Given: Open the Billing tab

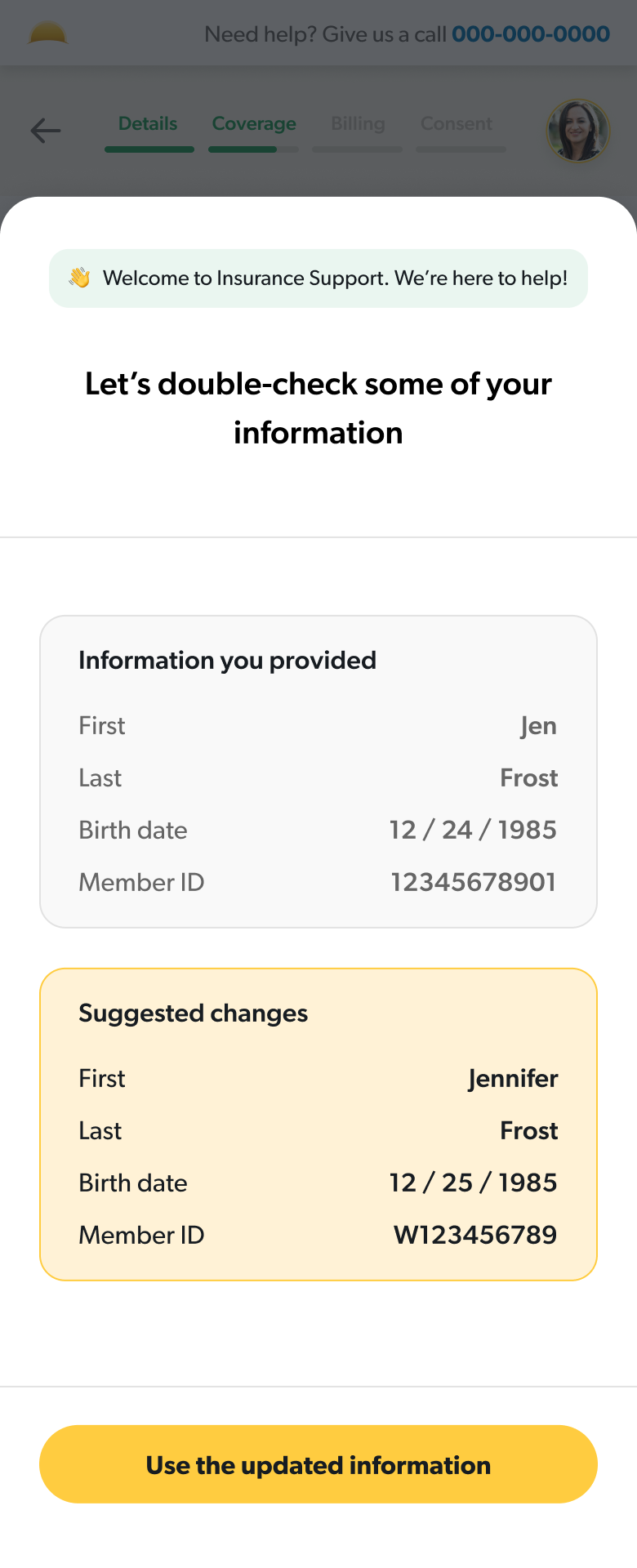Looking at the screenshot, I should coord(358,123).
